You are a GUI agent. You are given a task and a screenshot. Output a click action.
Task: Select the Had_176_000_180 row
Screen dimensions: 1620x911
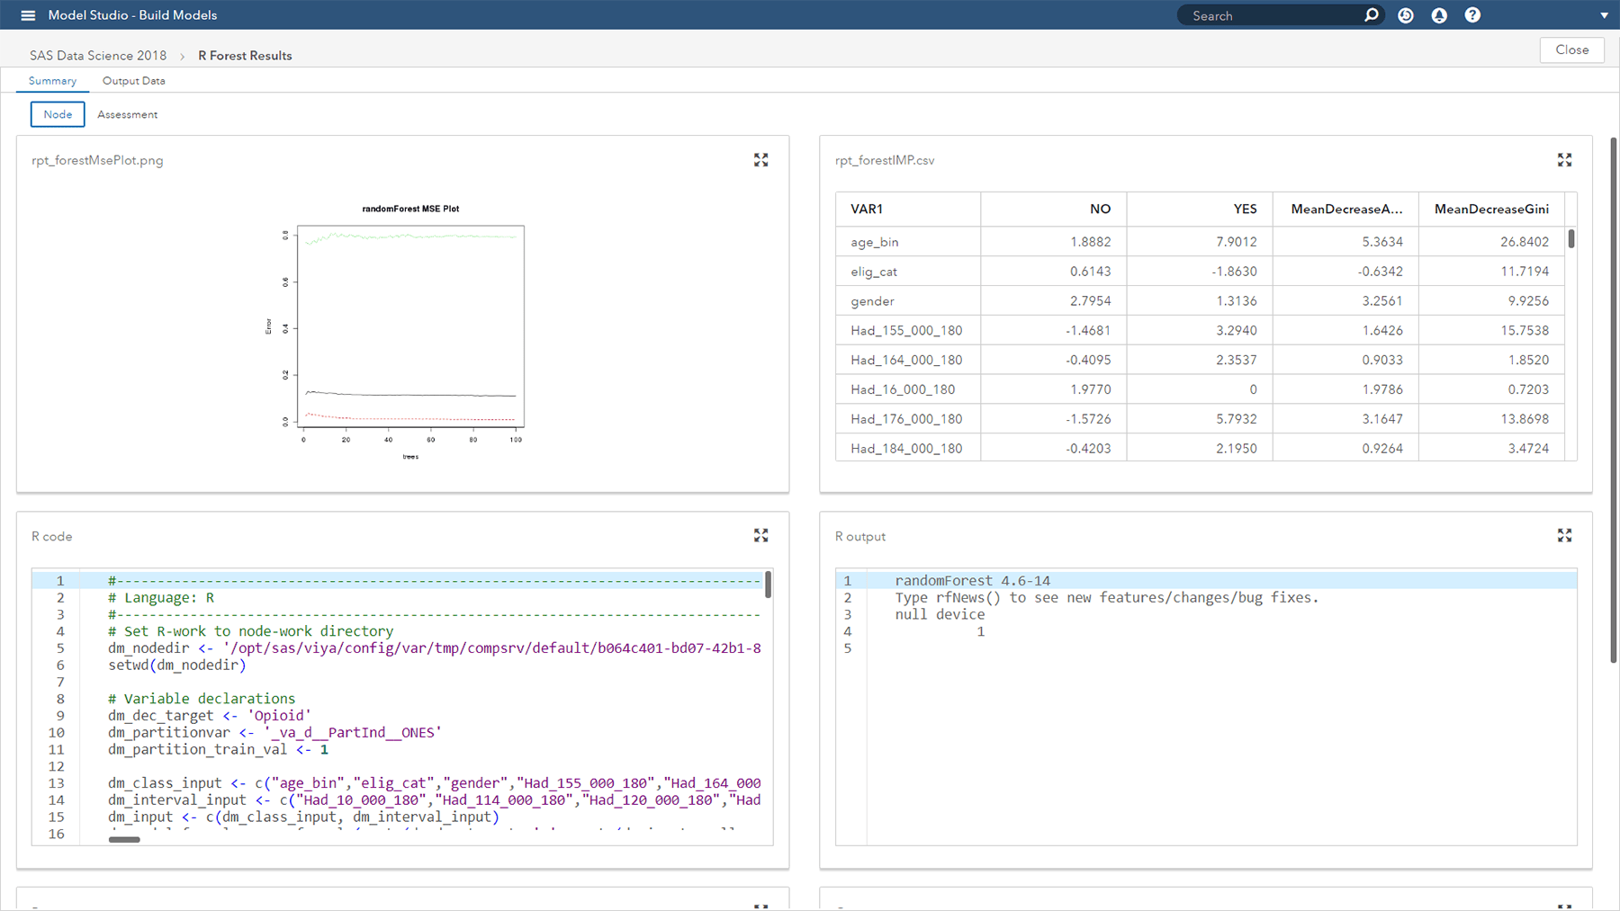coord(1200,419)
